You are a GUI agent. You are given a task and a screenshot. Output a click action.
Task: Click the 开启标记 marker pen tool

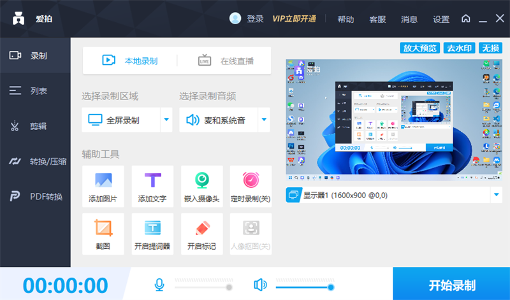[x=202, y=234]
